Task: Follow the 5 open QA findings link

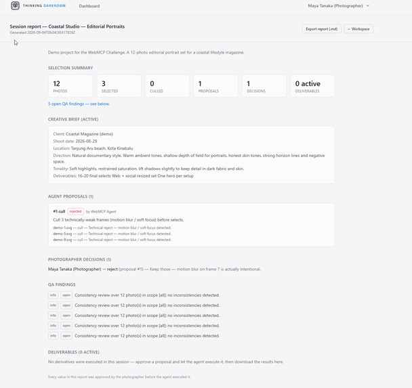Action: (x=79, y=104)
